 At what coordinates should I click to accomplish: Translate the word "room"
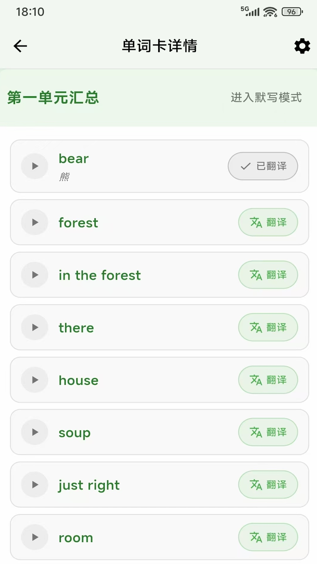[268, 537]
